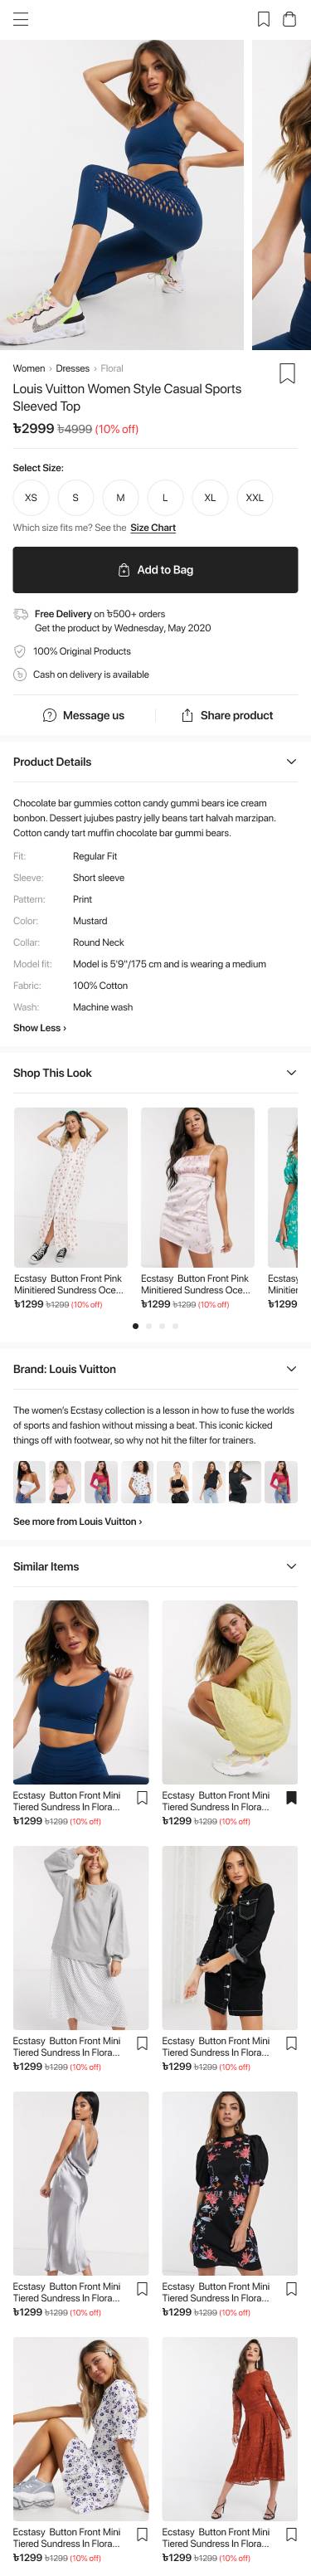Select size M

[120, 497]
